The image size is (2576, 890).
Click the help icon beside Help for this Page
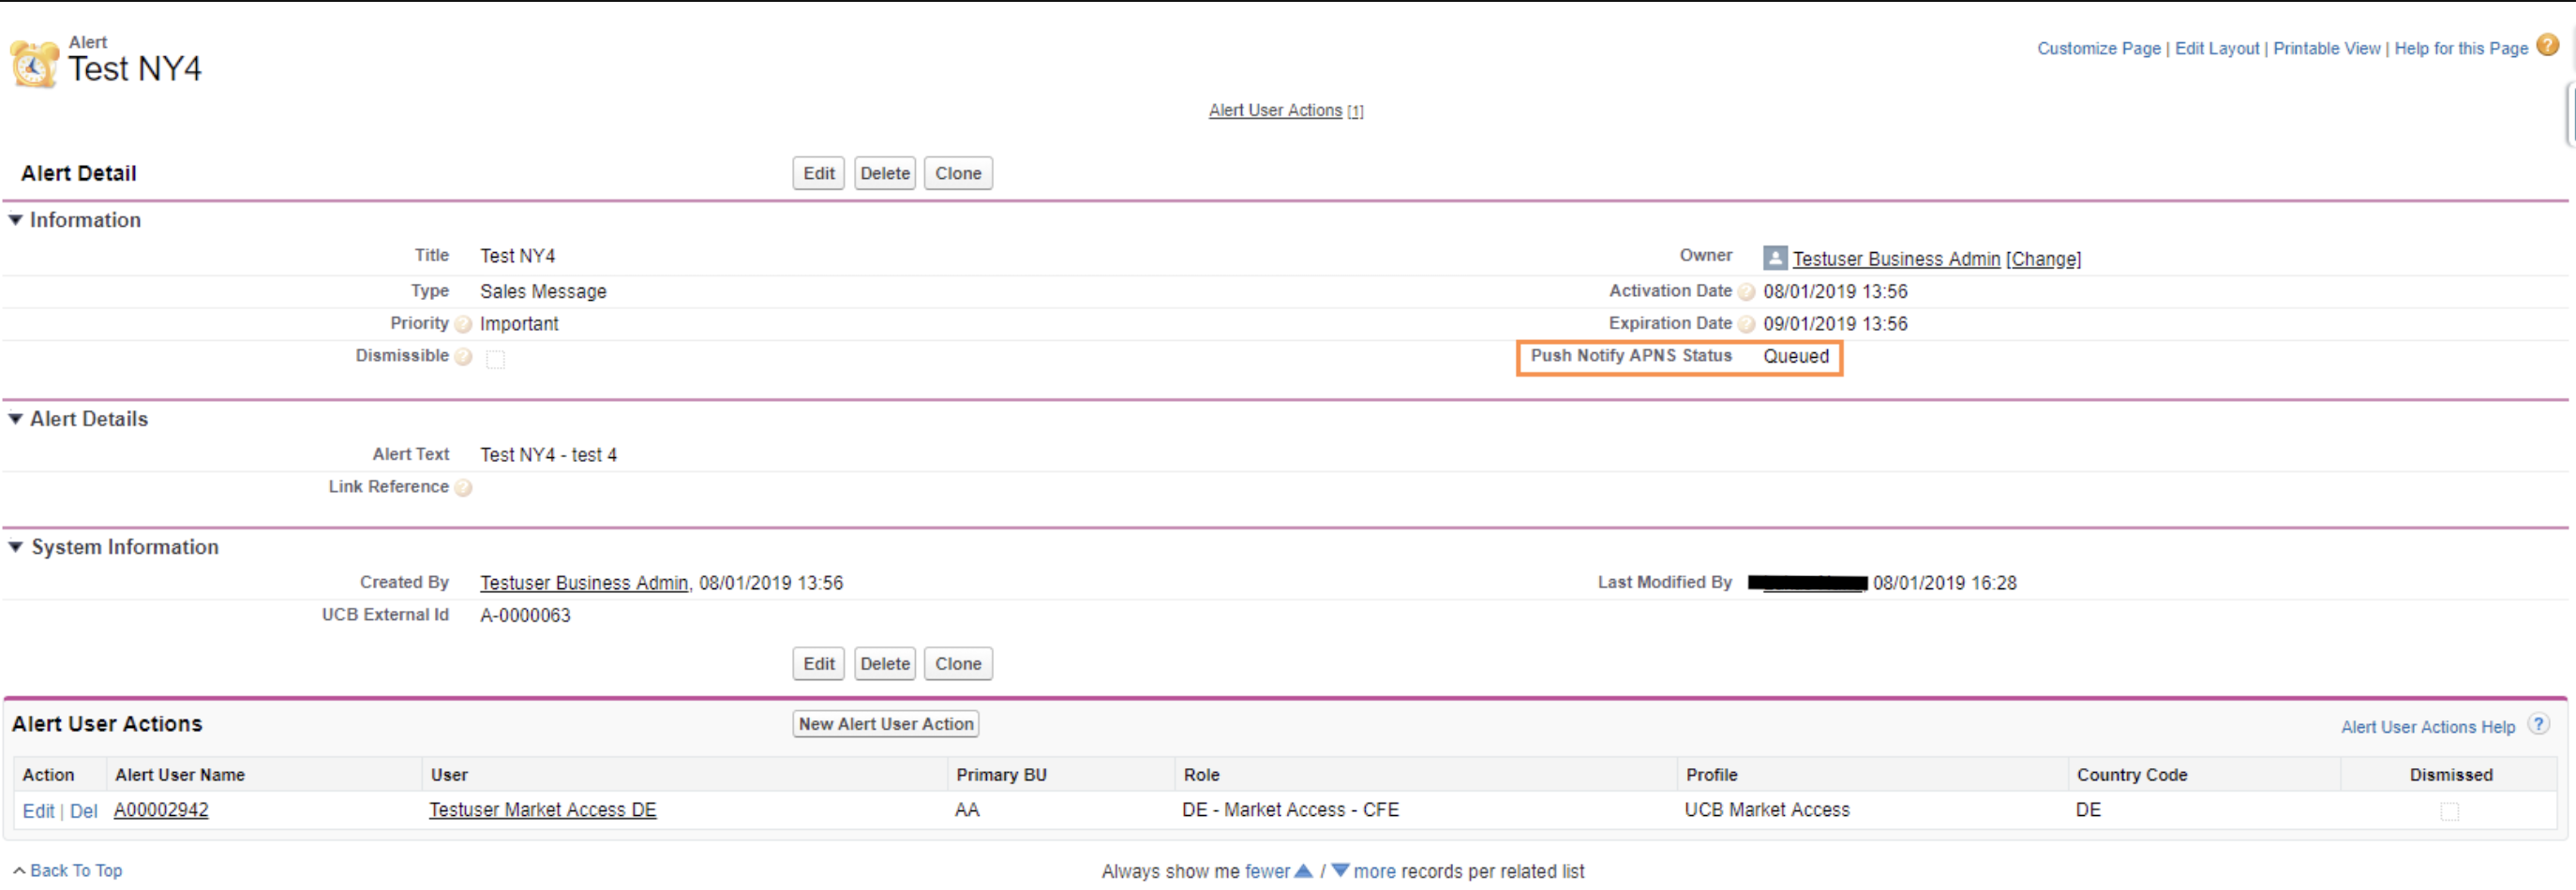coord(2547,46)
